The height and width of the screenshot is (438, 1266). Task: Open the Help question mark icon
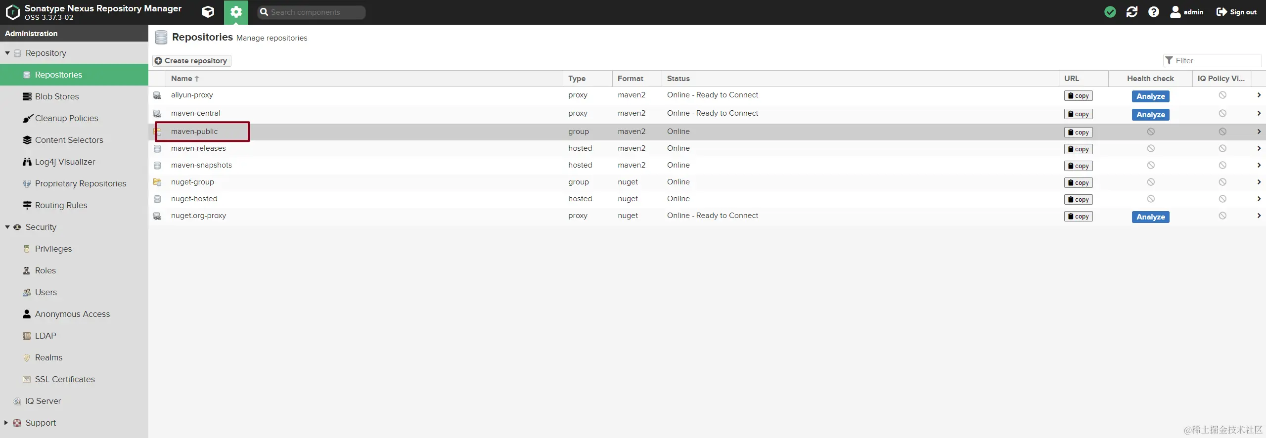tap(1154, 12)
